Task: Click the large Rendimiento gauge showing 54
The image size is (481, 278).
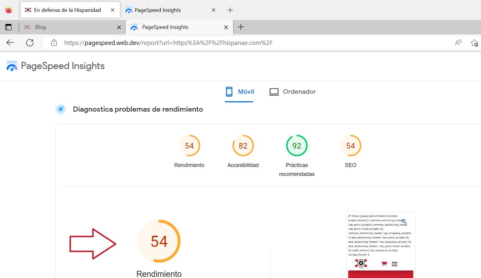Action: click(x=159, y=241)
